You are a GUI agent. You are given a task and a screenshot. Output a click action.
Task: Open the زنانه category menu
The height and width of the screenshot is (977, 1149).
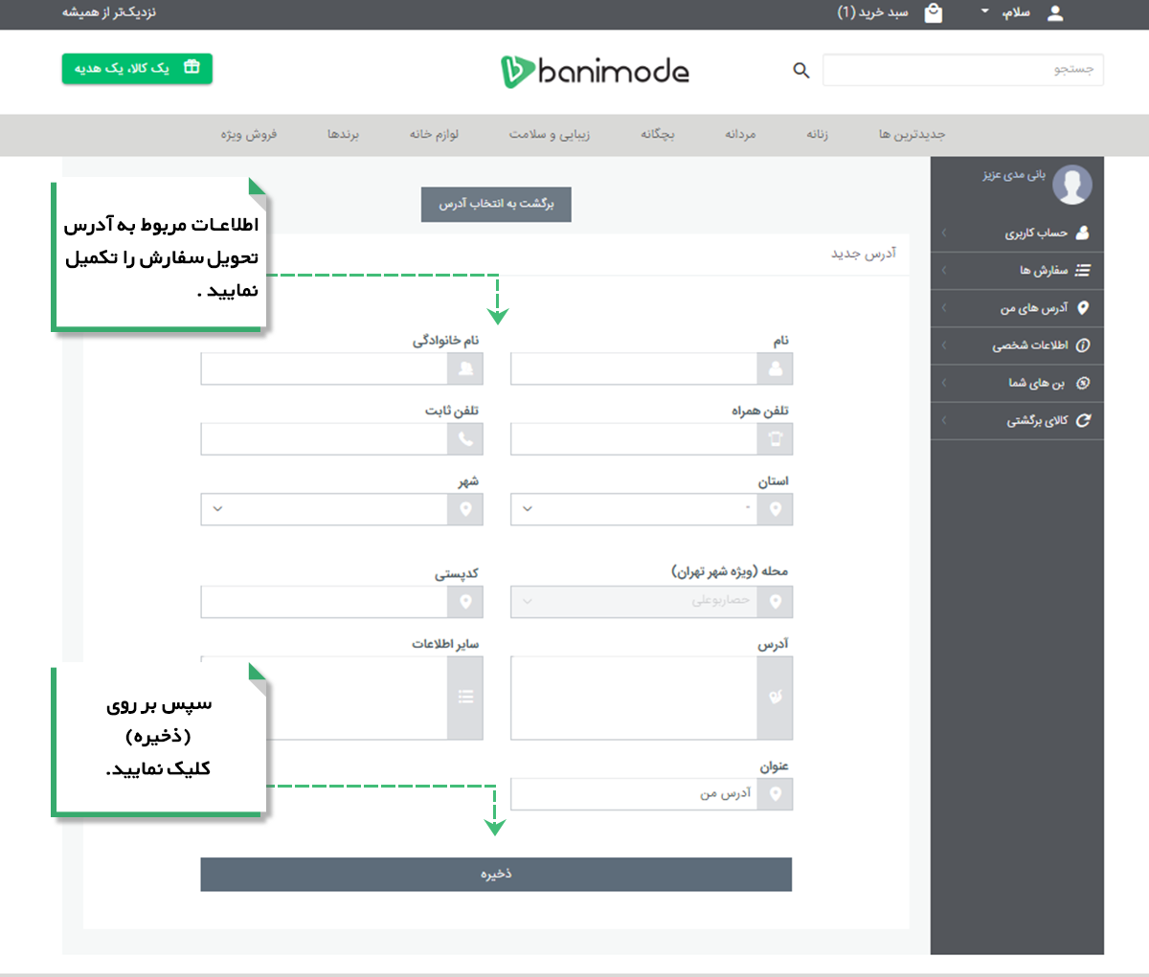(x=817, y=134)
